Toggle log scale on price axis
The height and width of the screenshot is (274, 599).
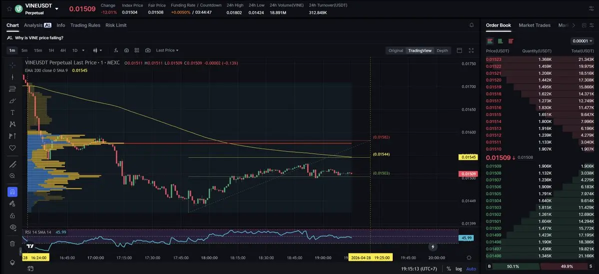coord(459,268)
